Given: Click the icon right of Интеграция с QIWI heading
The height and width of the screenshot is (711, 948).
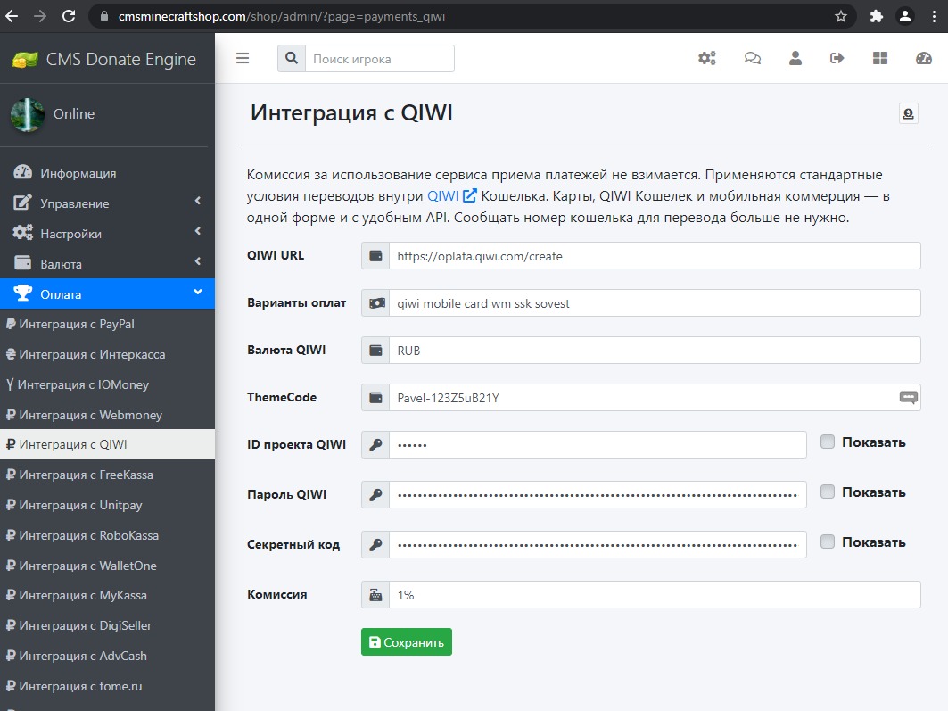Looking at the screenshot, I should pos(908,113).
